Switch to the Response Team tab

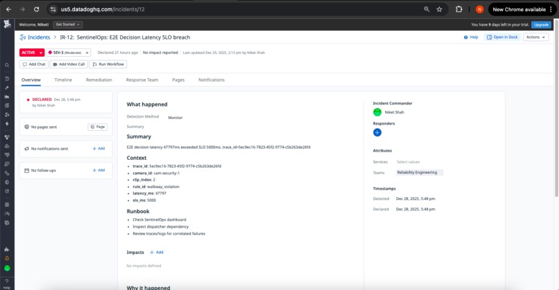tap(142, 80)
